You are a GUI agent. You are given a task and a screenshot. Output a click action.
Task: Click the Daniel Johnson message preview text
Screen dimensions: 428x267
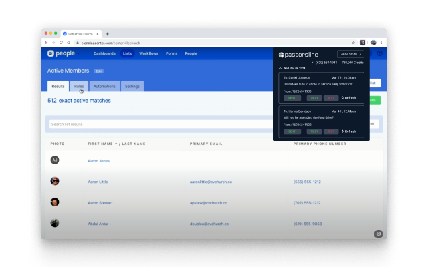click(319, 84)
